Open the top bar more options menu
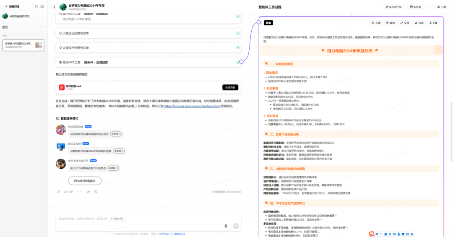 pyautogui.click(x=430, y=7)
